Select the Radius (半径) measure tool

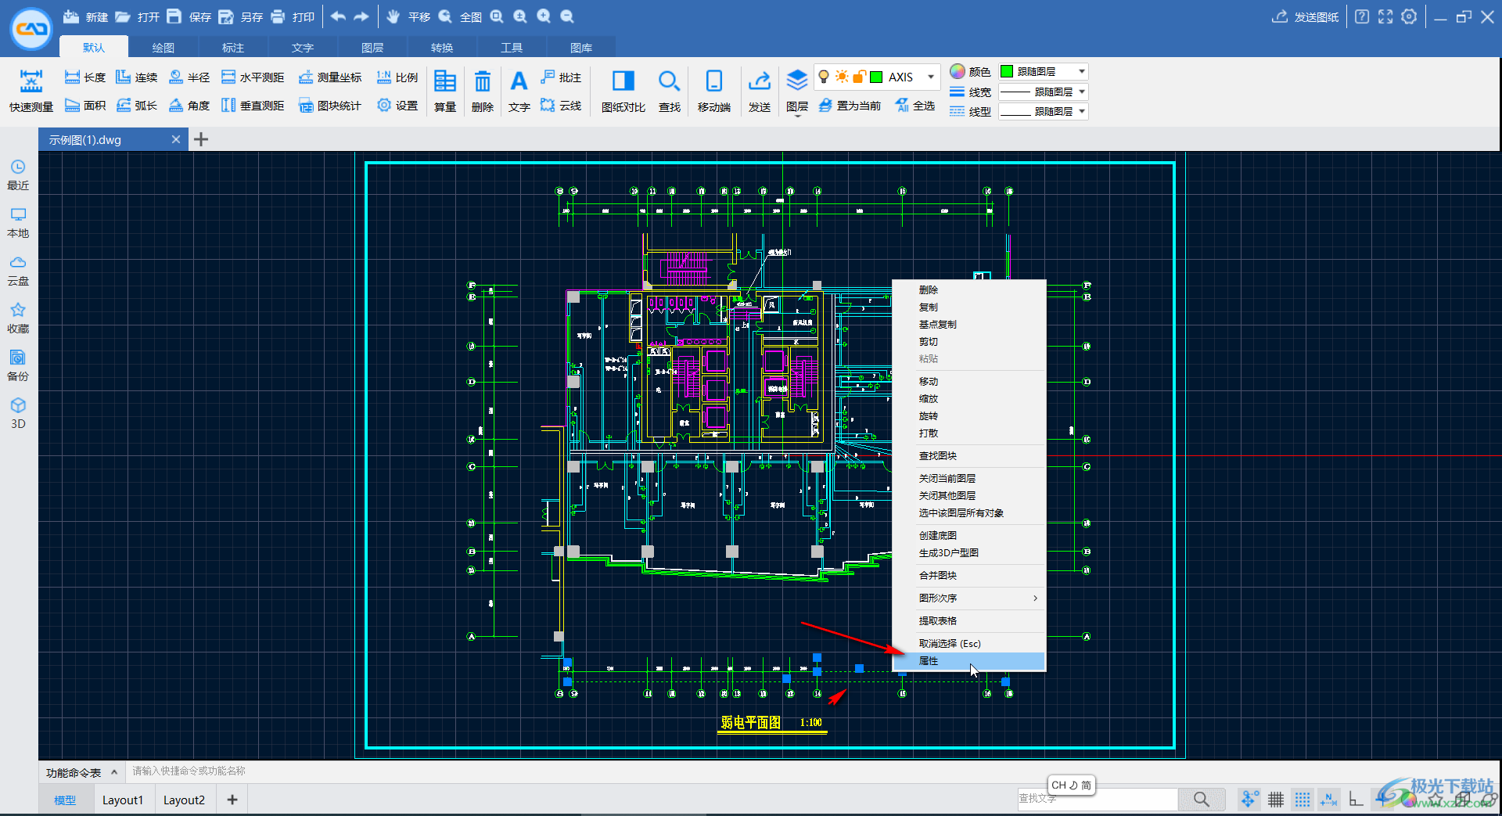(x=189, y=77)
